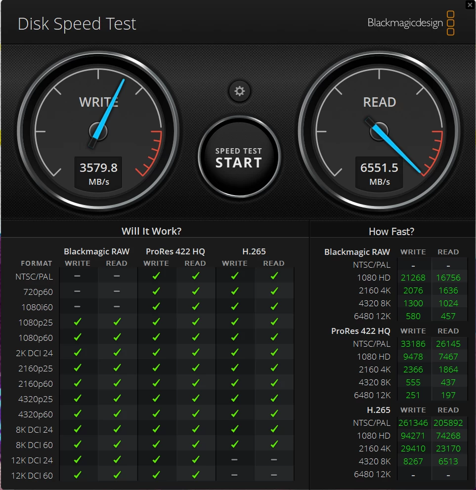476x490 pixels.
Task: Click the 261346 H.265 NTSC/PAL write value
Action: tap(413, 423)
